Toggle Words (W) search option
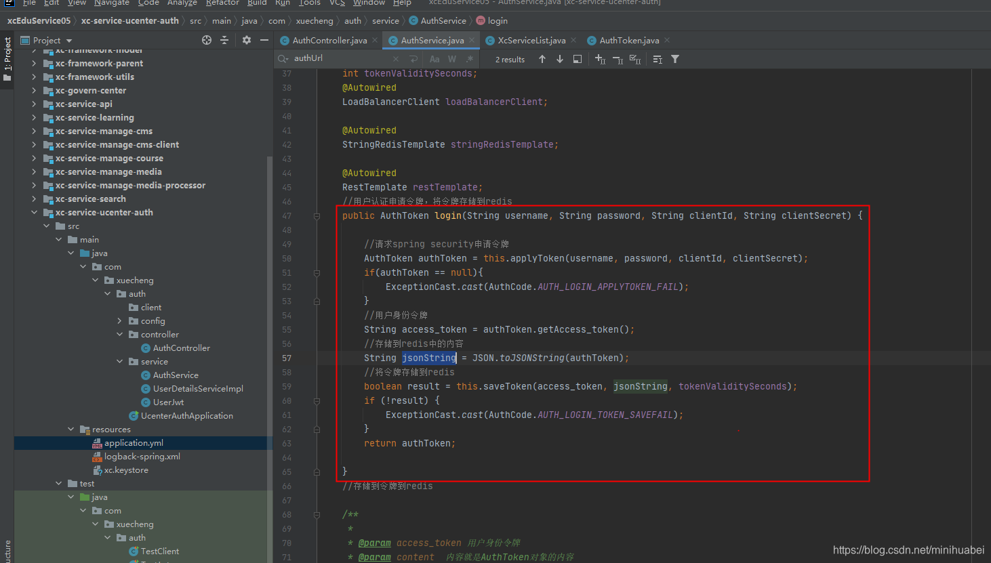The height and width of the screenshot is (563, 991). pos(452,59)
